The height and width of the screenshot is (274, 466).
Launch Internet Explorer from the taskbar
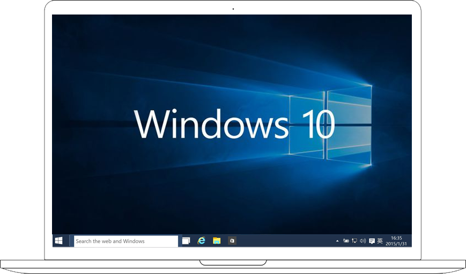(x=202, y=241)
